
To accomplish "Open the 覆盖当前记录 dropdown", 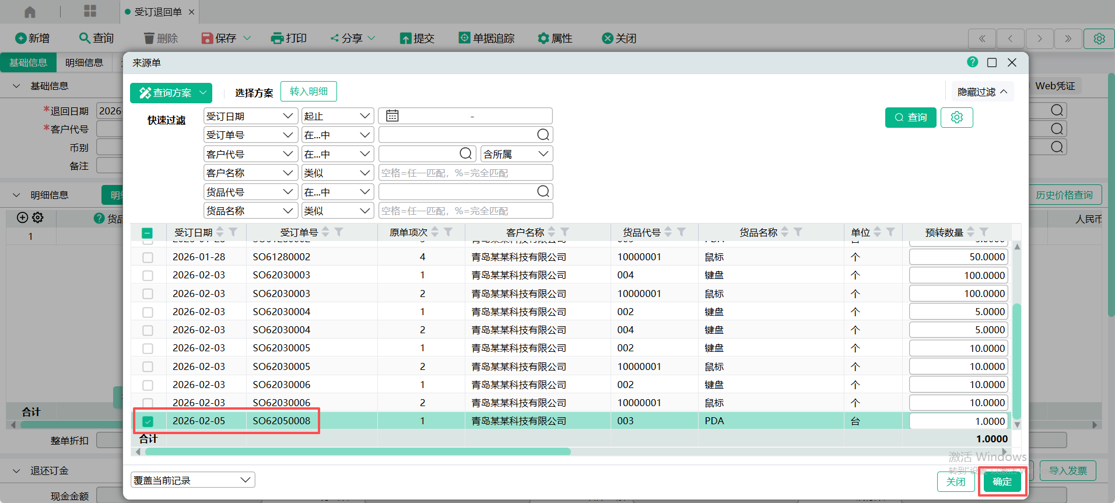I will (x=192, y=480).
